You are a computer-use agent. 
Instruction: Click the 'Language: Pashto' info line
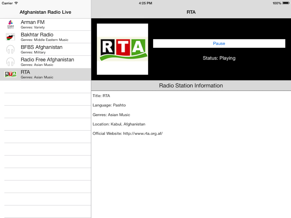point(109,105)
